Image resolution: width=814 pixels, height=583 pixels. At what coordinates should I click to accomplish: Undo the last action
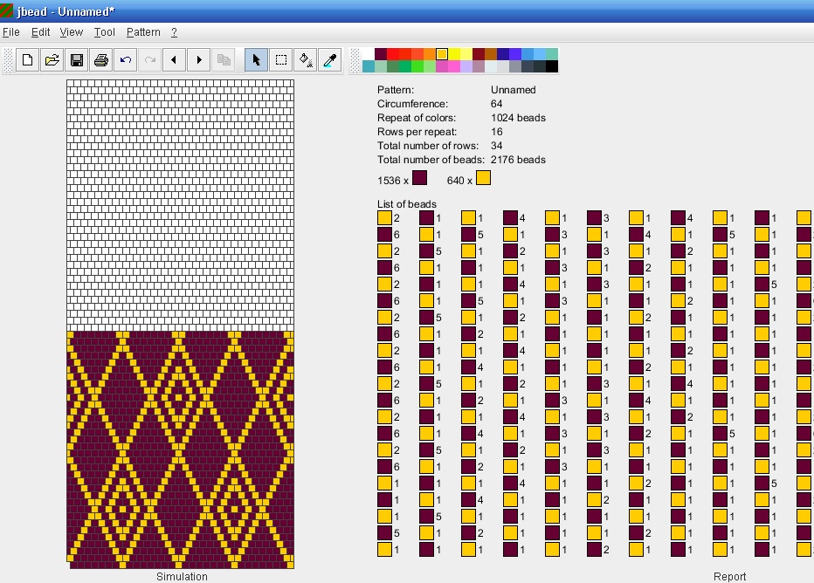coord(125,60)
